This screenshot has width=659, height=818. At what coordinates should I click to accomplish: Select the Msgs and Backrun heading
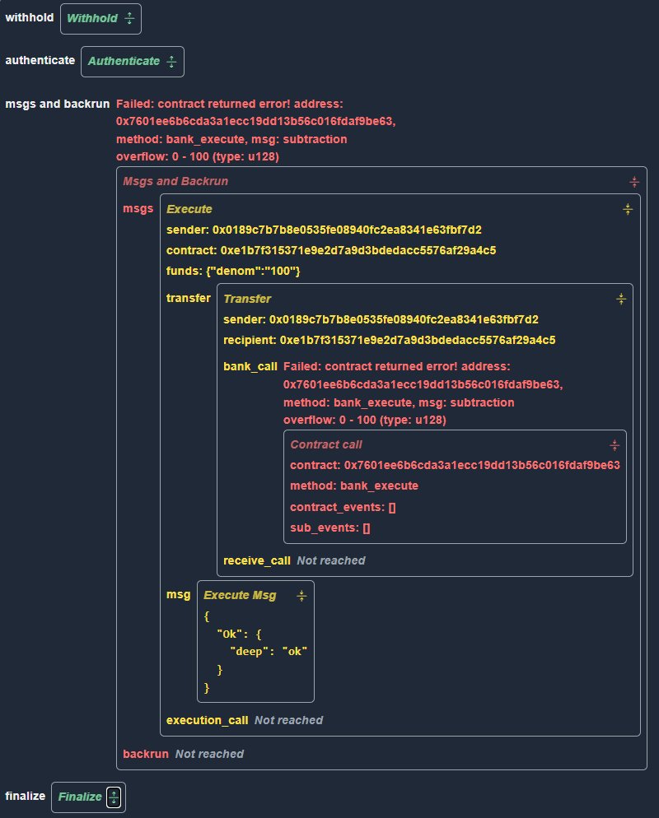[175, 181]
